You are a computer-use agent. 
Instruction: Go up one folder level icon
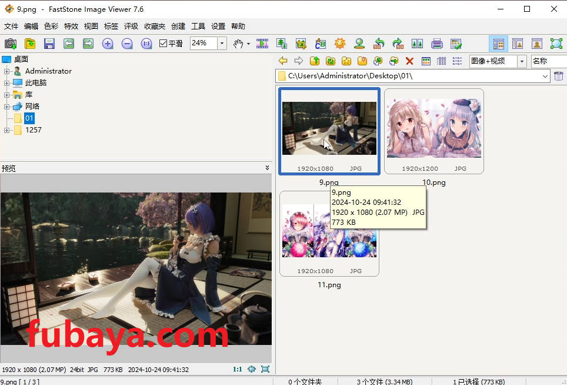coord(315,61)
